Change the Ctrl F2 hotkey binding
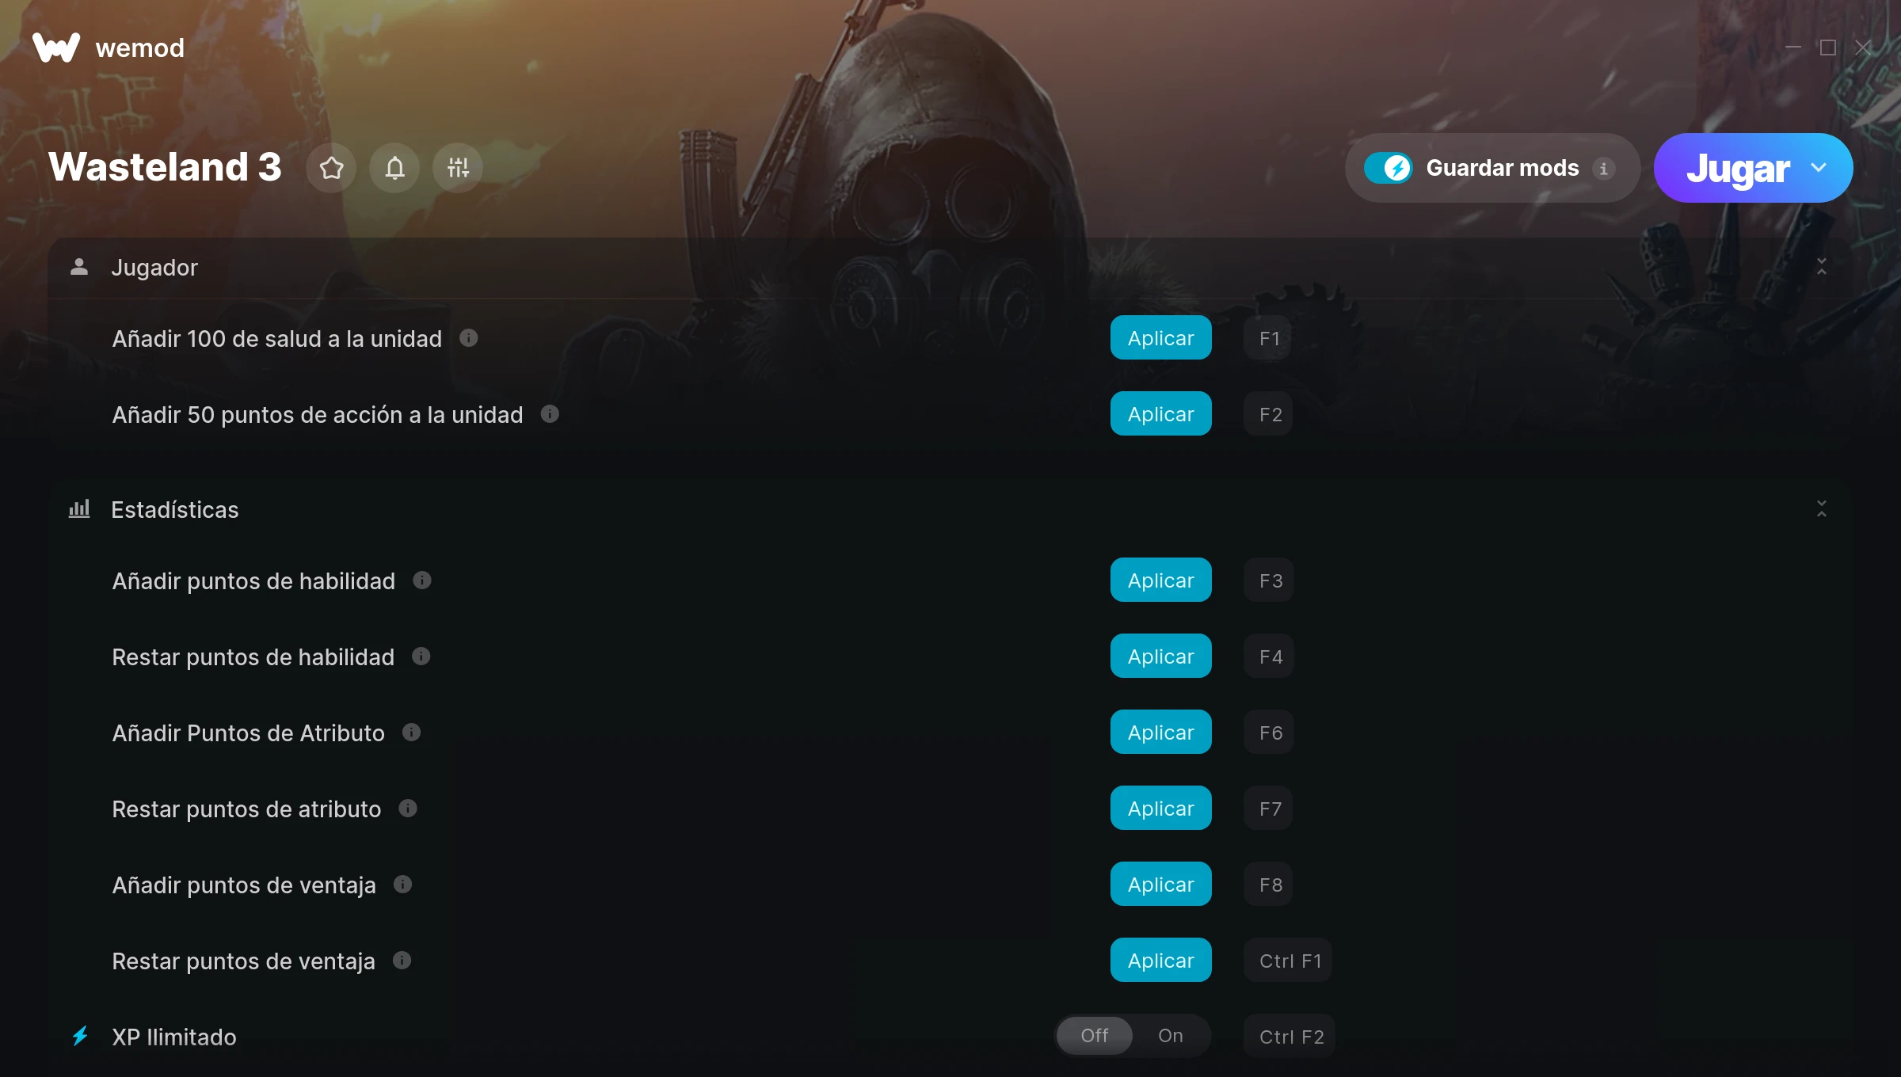This screenshot has height=1077, width=1901. [1290, 1037]
